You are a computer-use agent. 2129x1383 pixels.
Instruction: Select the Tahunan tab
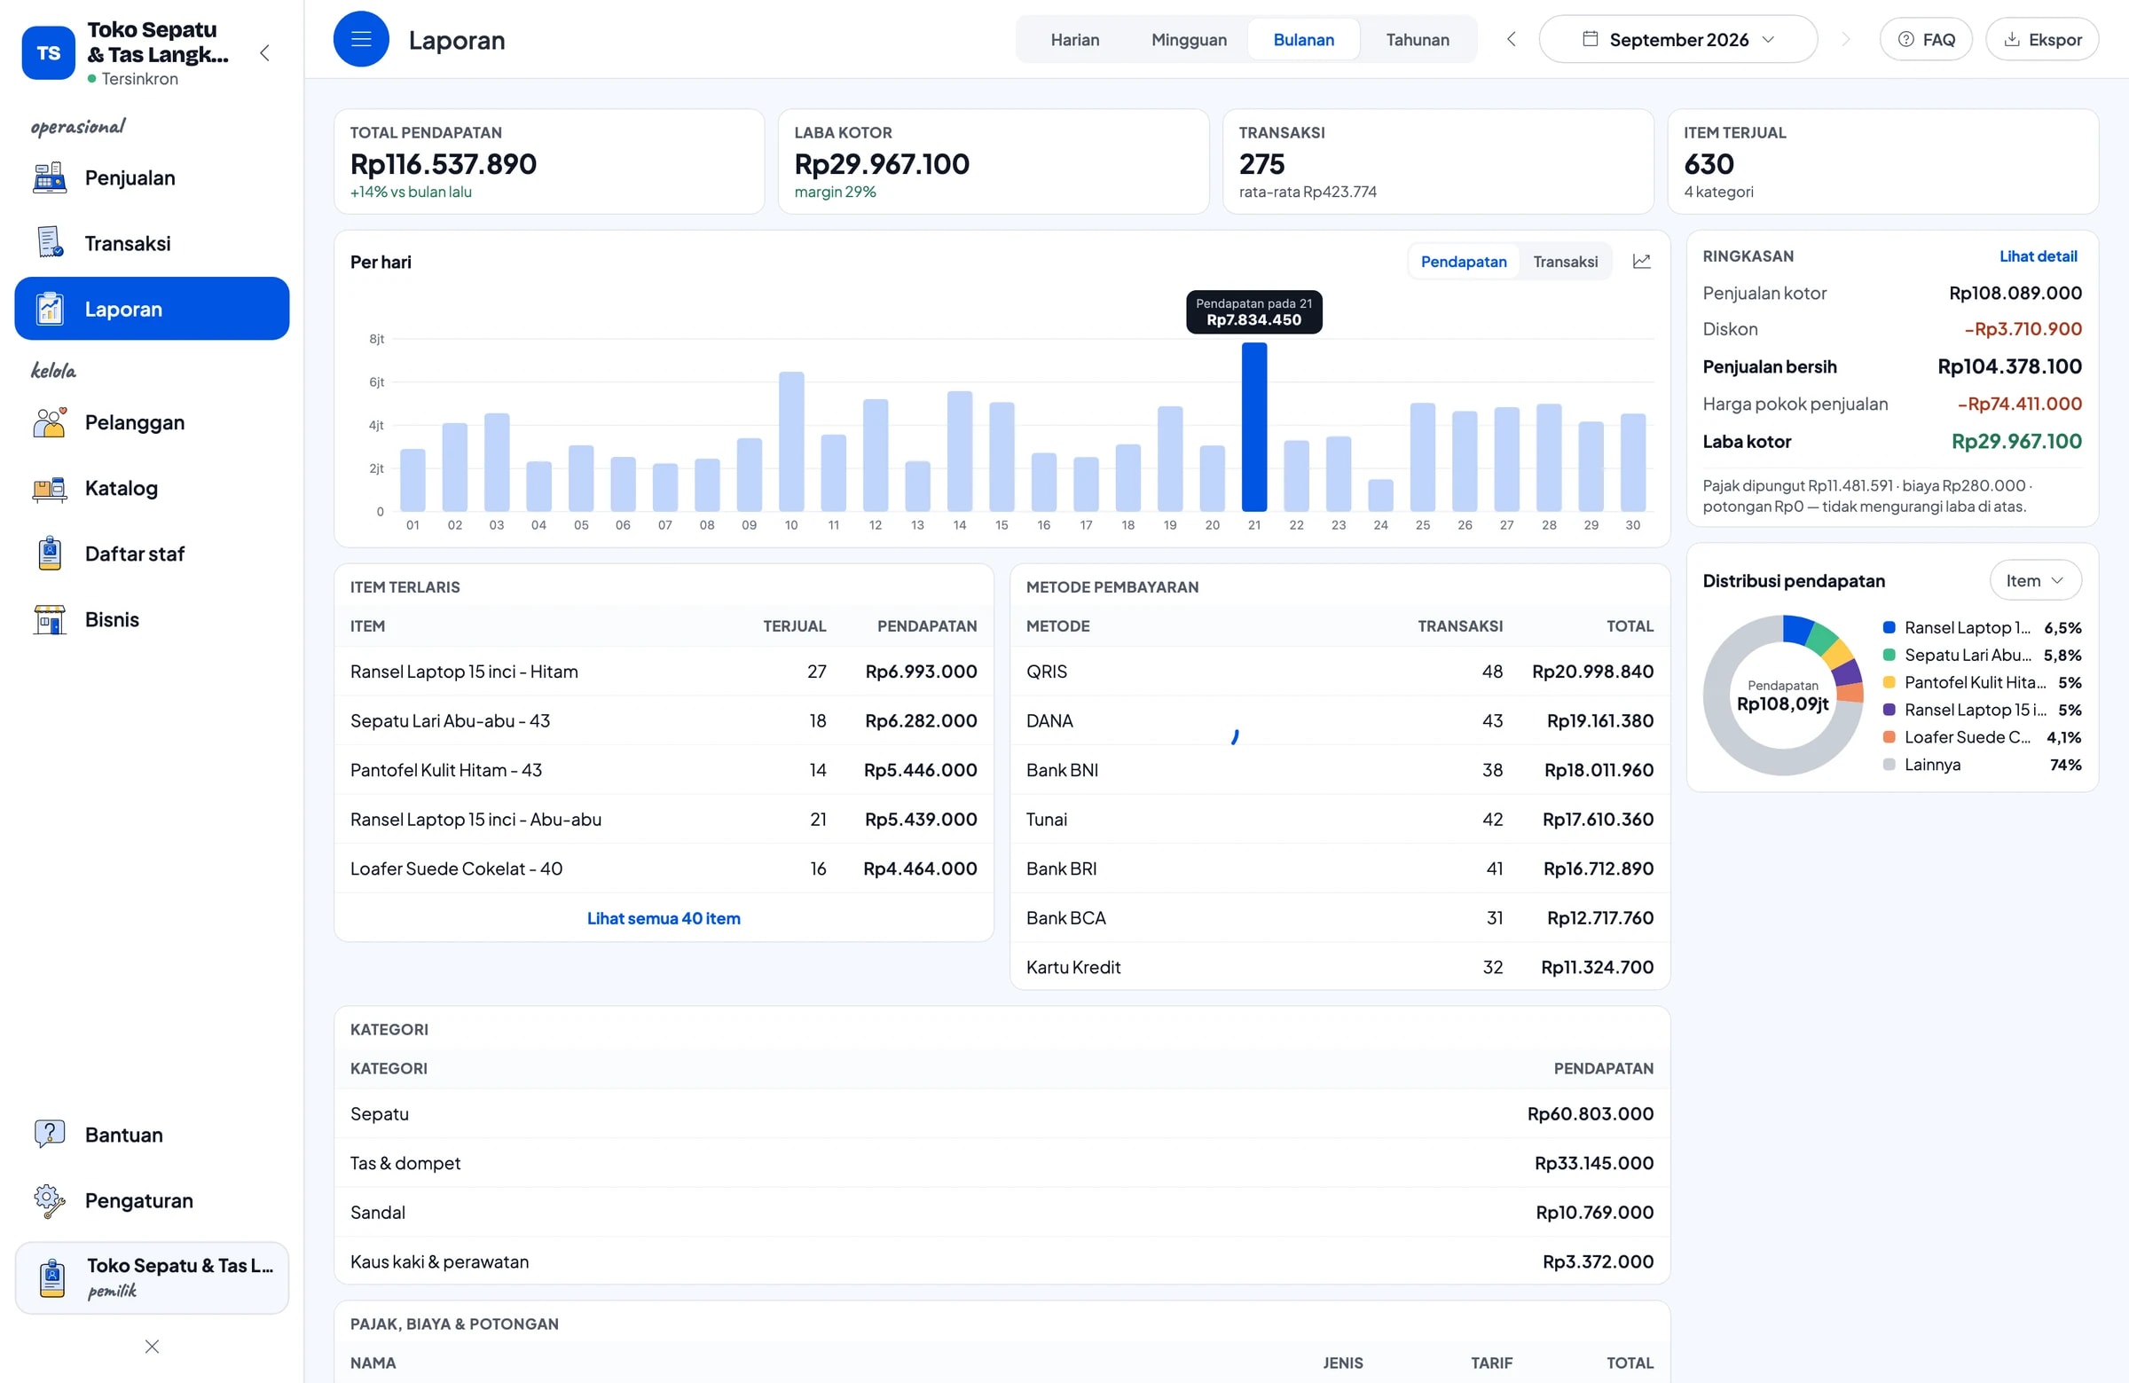(x=1417, y=39)
